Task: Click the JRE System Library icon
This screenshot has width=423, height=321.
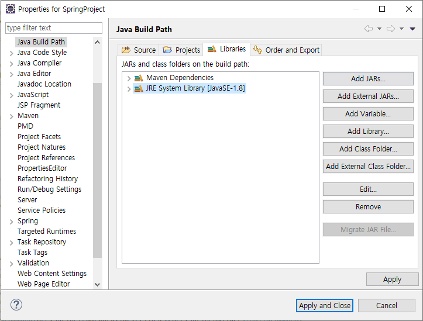Action: (x=139, y=88)
